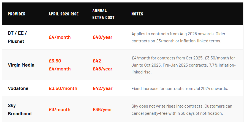Screen dimensions: 244x123
Task: Click the Virgin Media inflation-linked rise note
Action: (x=183, y=65)
